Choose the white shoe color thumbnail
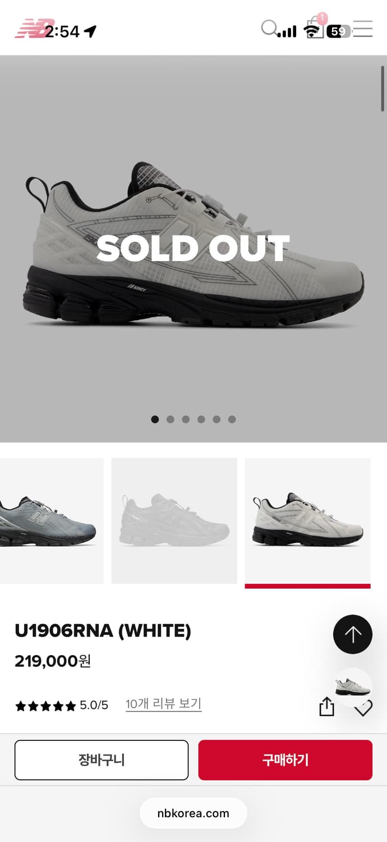The width and height of the screenshot is (387, 842). click(308, 521)
